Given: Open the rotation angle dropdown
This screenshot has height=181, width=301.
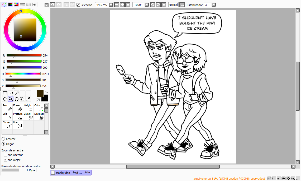Looking at the screenshot, I should pyautogui.click(x=147, y=4).
